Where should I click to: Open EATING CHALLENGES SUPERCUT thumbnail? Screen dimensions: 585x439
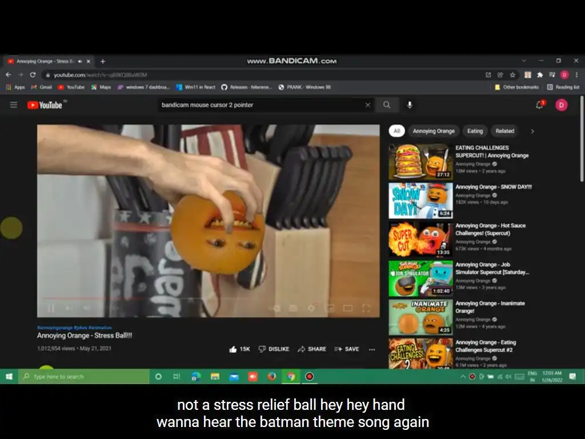420,162
